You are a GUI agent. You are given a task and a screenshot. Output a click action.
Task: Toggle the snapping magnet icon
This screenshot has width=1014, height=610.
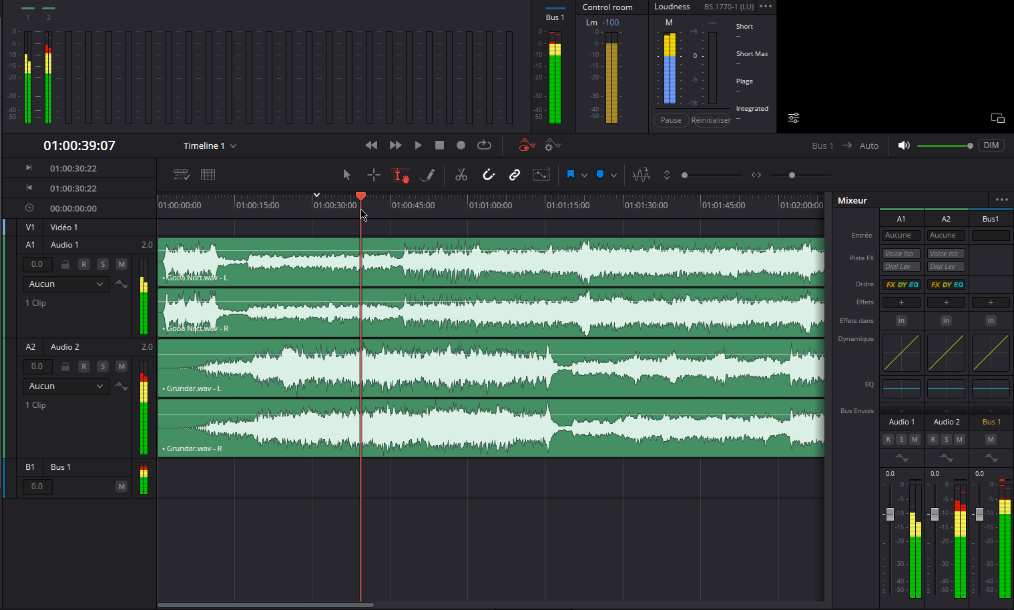489,175
